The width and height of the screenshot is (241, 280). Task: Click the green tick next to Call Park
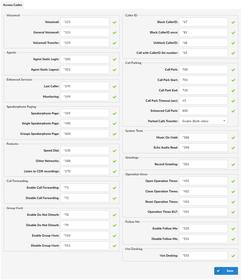(233, 70)
